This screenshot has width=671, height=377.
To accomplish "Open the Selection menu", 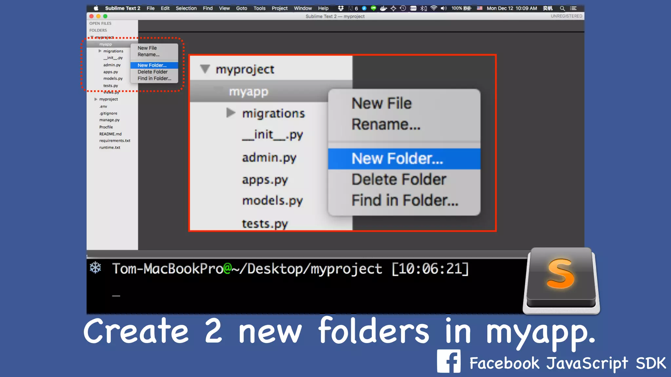I will (186, 8).
